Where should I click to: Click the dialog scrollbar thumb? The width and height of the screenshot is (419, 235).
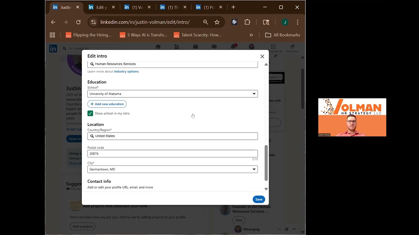[x=266, y=163]
